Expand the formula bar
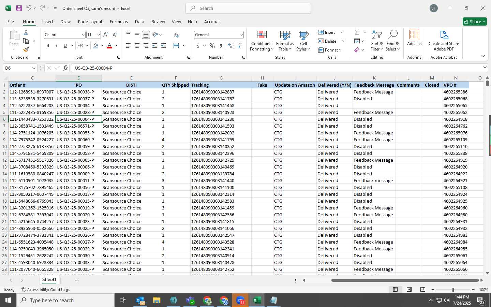This screenshot has height=307, width=491. [485, 68]
